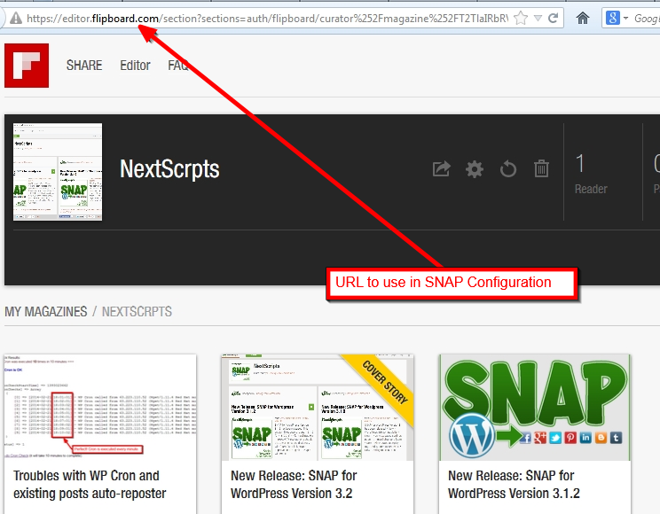Reload page with browser refresh icon
The image size is (660, 514).
553,18
